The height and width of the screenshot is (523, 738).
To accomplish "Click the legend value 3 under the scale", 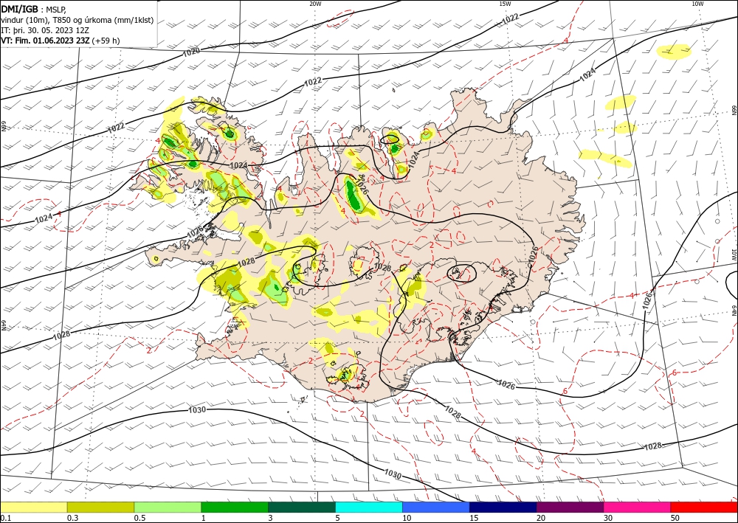I will click(x=271, y=518).
